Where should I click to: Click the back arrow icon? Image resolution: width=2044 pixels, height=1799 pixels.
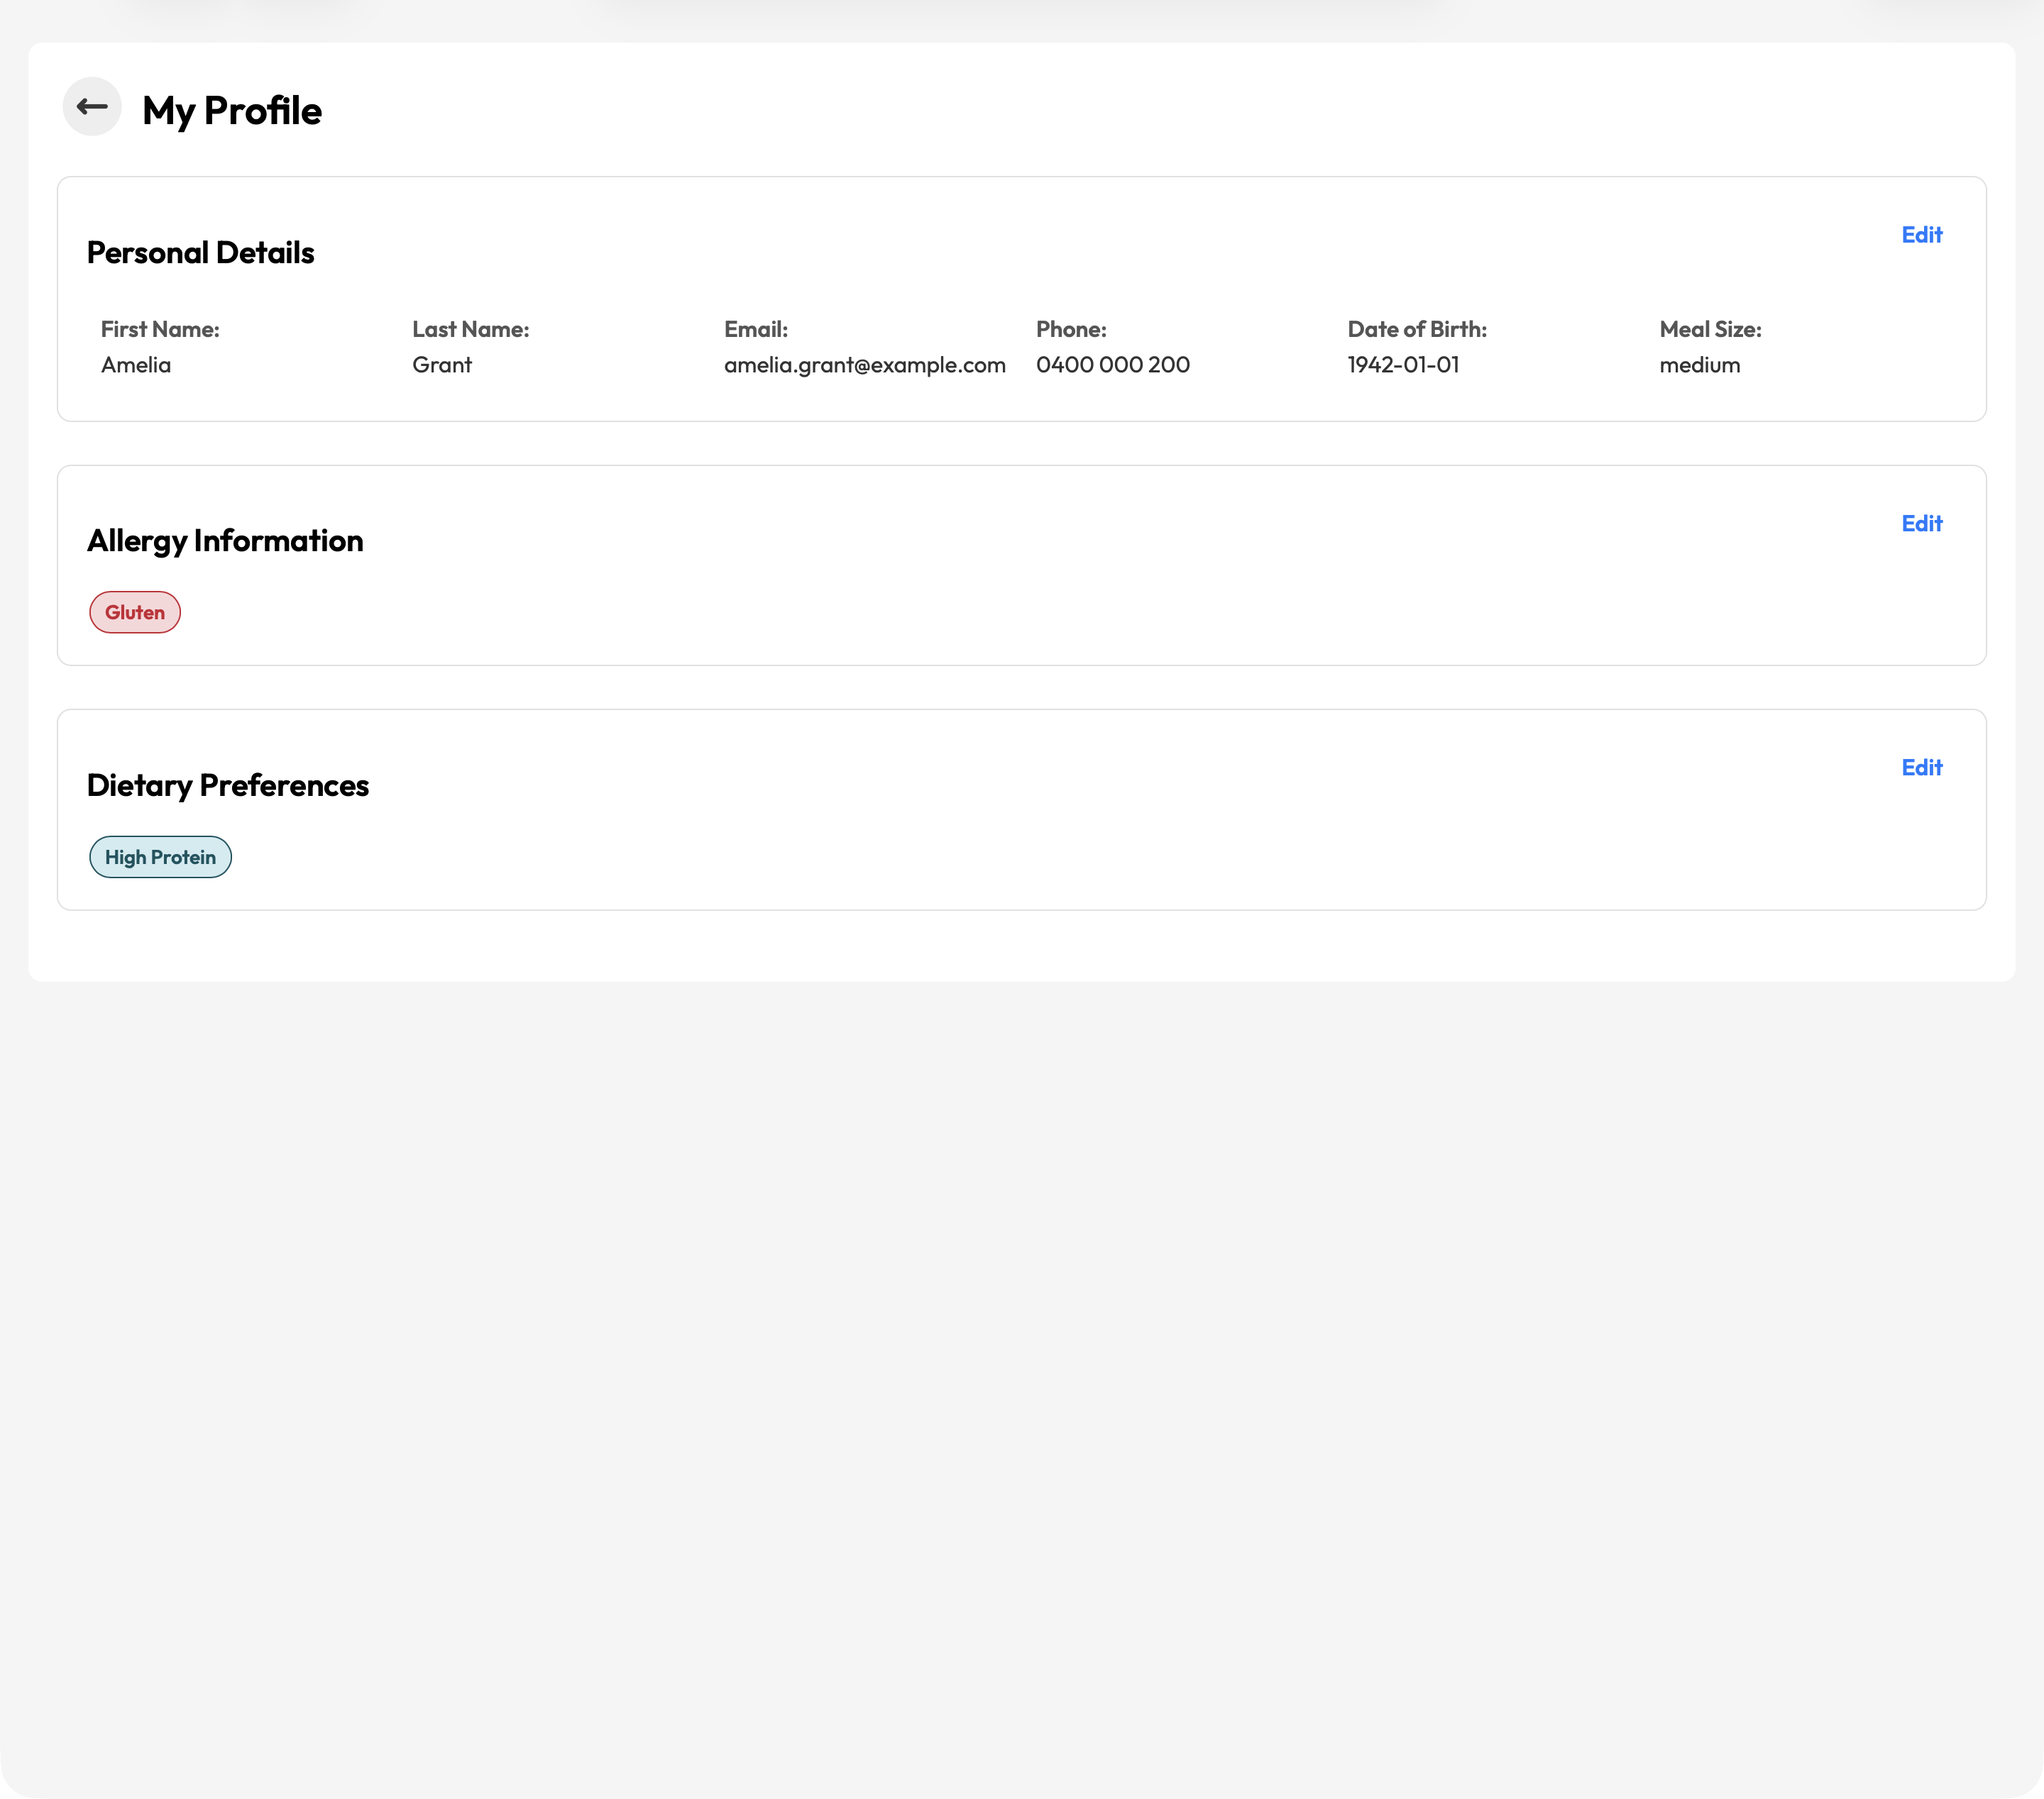pyautogui.click(x=92, y=107)
